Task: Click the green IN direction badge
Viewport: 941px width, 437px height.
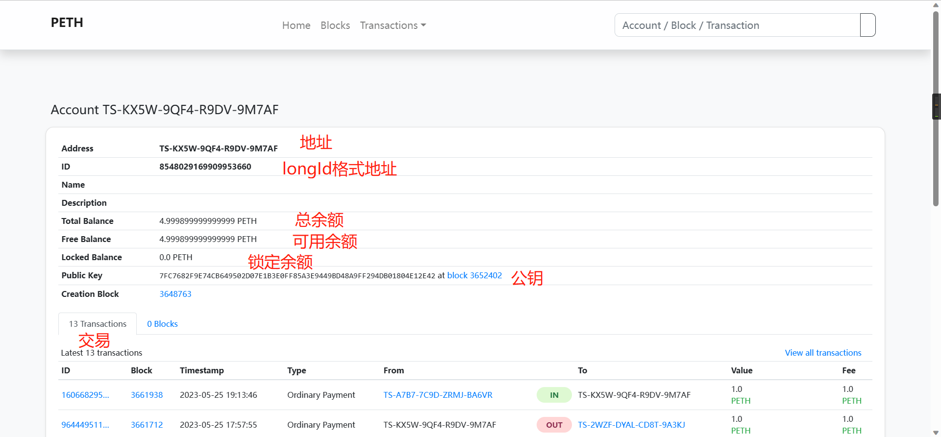Action: [x=554, y=395]
